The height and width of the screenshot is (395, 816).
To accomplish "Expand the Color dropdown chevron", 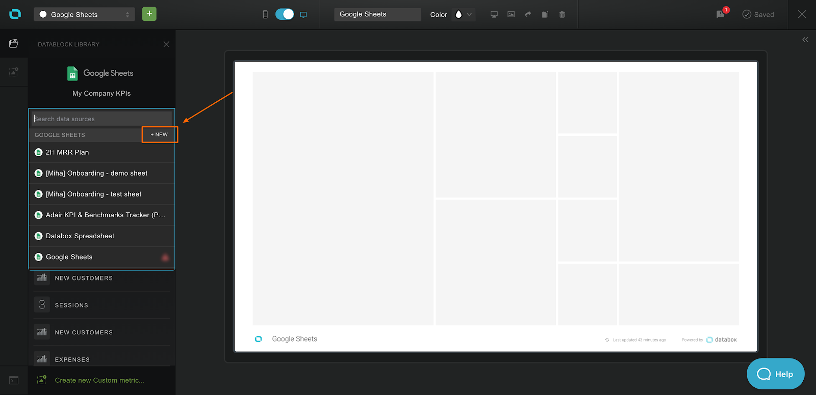I will (469, 14).
